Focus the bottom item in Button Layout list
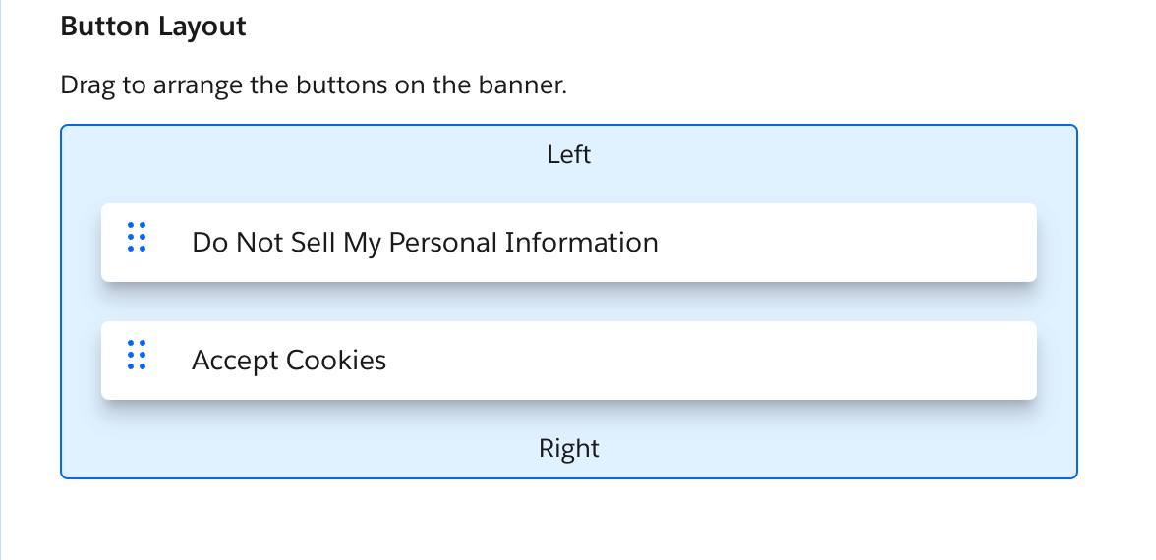 568,361
